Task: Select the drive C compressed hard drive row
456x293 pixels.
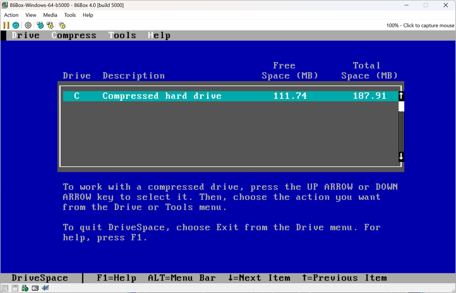Action: pyautogui.click(x=230, y=96)
